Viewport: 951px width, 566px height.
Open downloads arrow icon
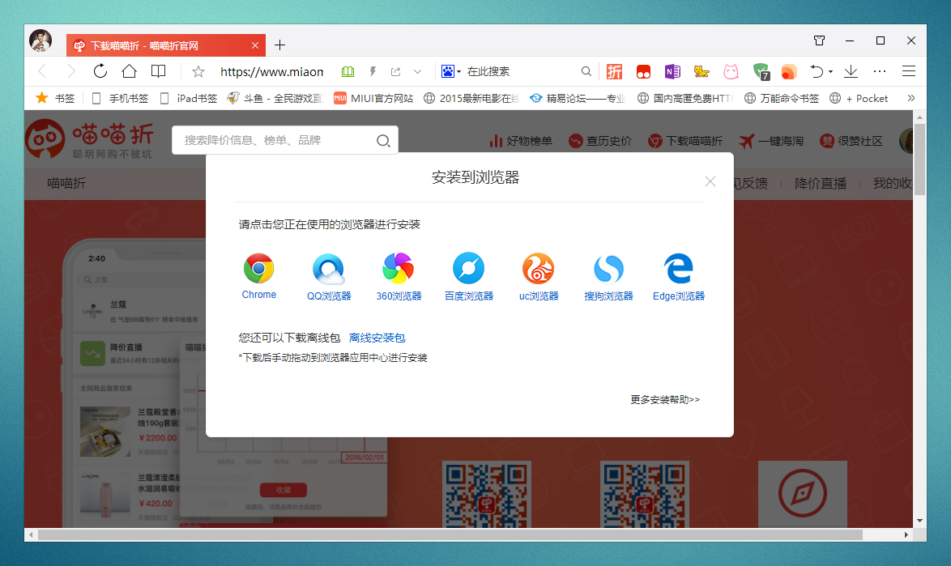click(x=851, y=71)
